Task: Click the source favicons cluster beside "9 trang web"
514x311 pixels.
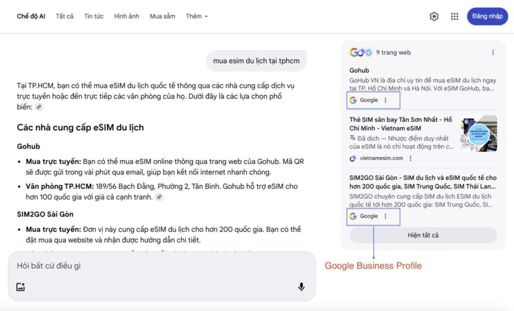Action: coord(361,52)
